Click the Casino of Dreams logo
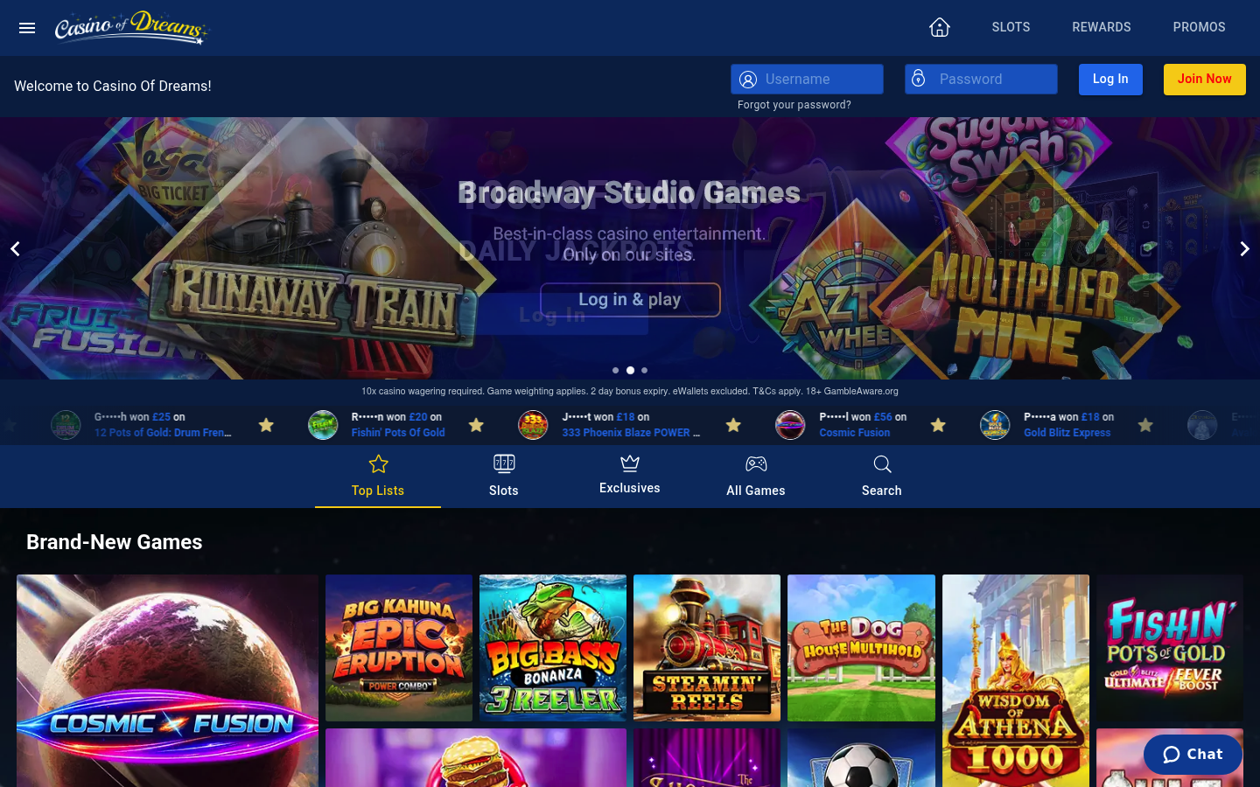Image resolution: width=1260 pixels, height=787 pixels. click(132, 27)
